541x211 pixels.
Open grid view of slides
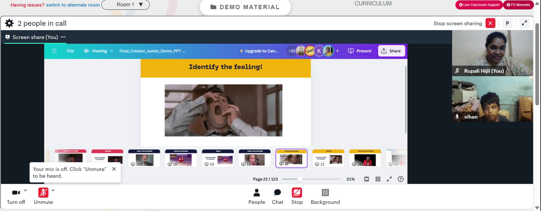[x=378, y=179]
